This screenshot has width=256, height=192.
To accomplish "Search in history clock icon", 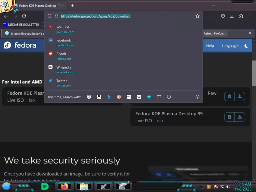I will (169, 97).
